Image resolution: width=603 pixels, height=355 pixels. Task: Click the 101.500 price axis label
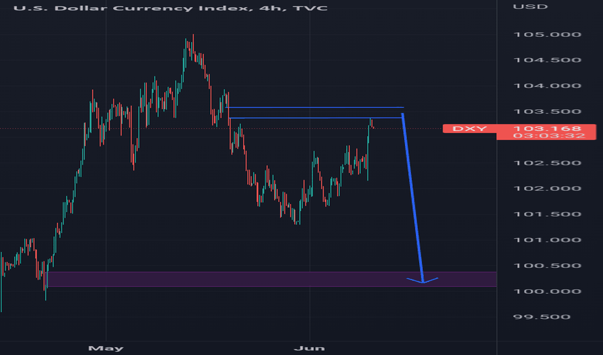click(547, 214)
